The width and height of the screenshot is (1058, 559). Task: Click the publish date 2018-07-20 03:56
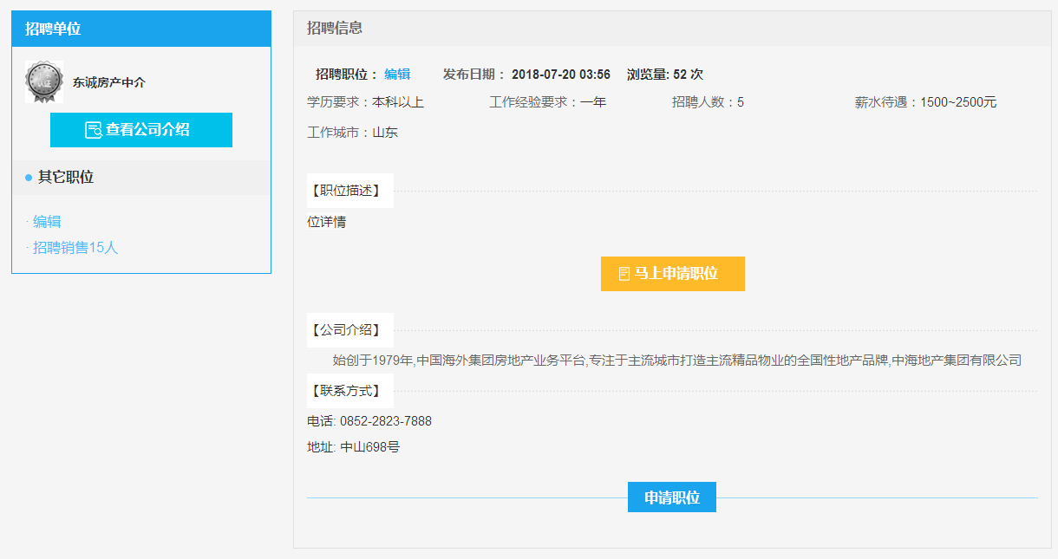point(560,75)
